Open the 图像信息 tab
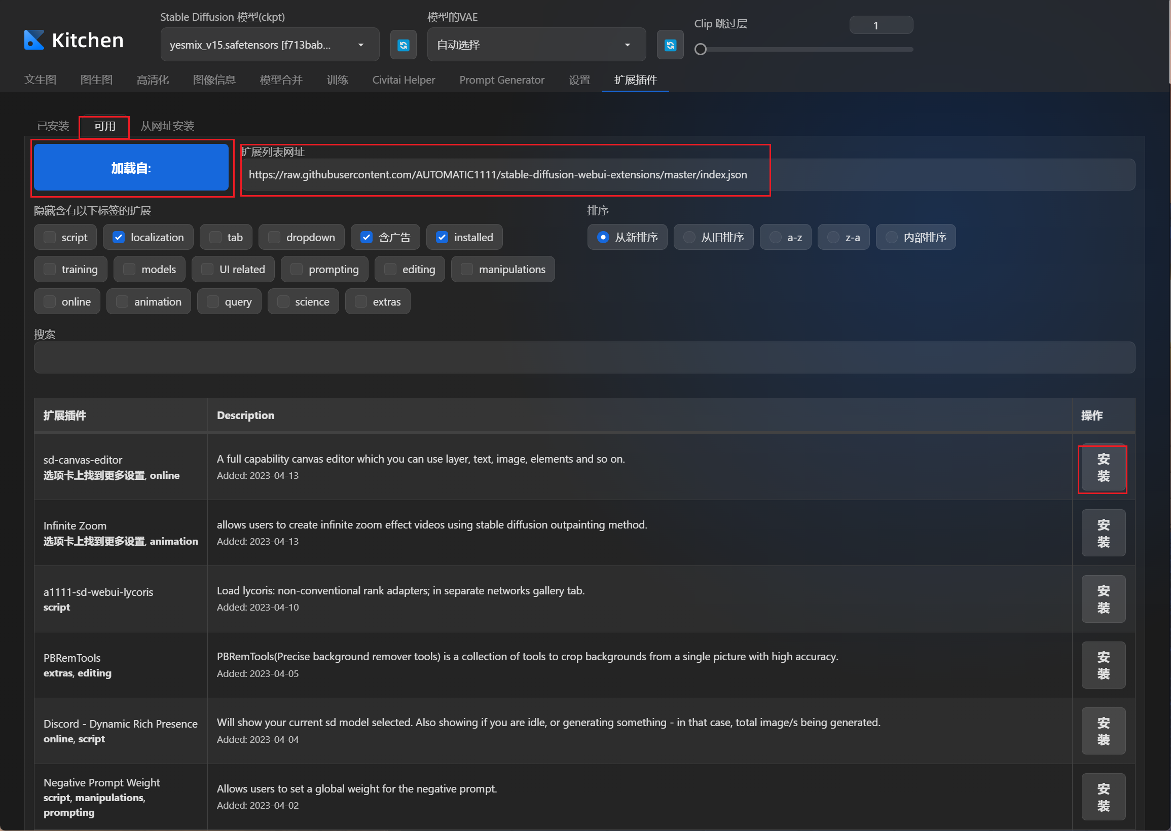The image size is (1171, 831). point(214,80)
